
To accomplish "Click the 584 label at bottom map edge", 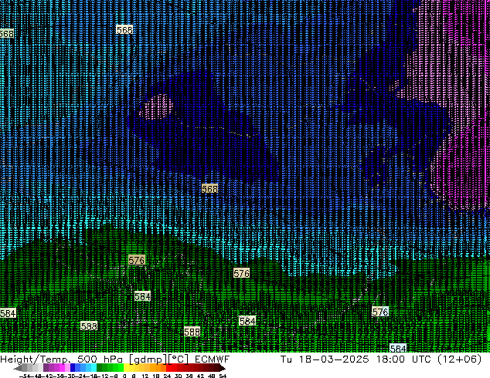I will tap(398, 348).
